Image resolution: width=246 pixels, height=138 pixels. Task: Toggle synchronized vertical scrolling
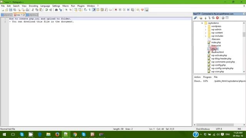click(76, 10)
